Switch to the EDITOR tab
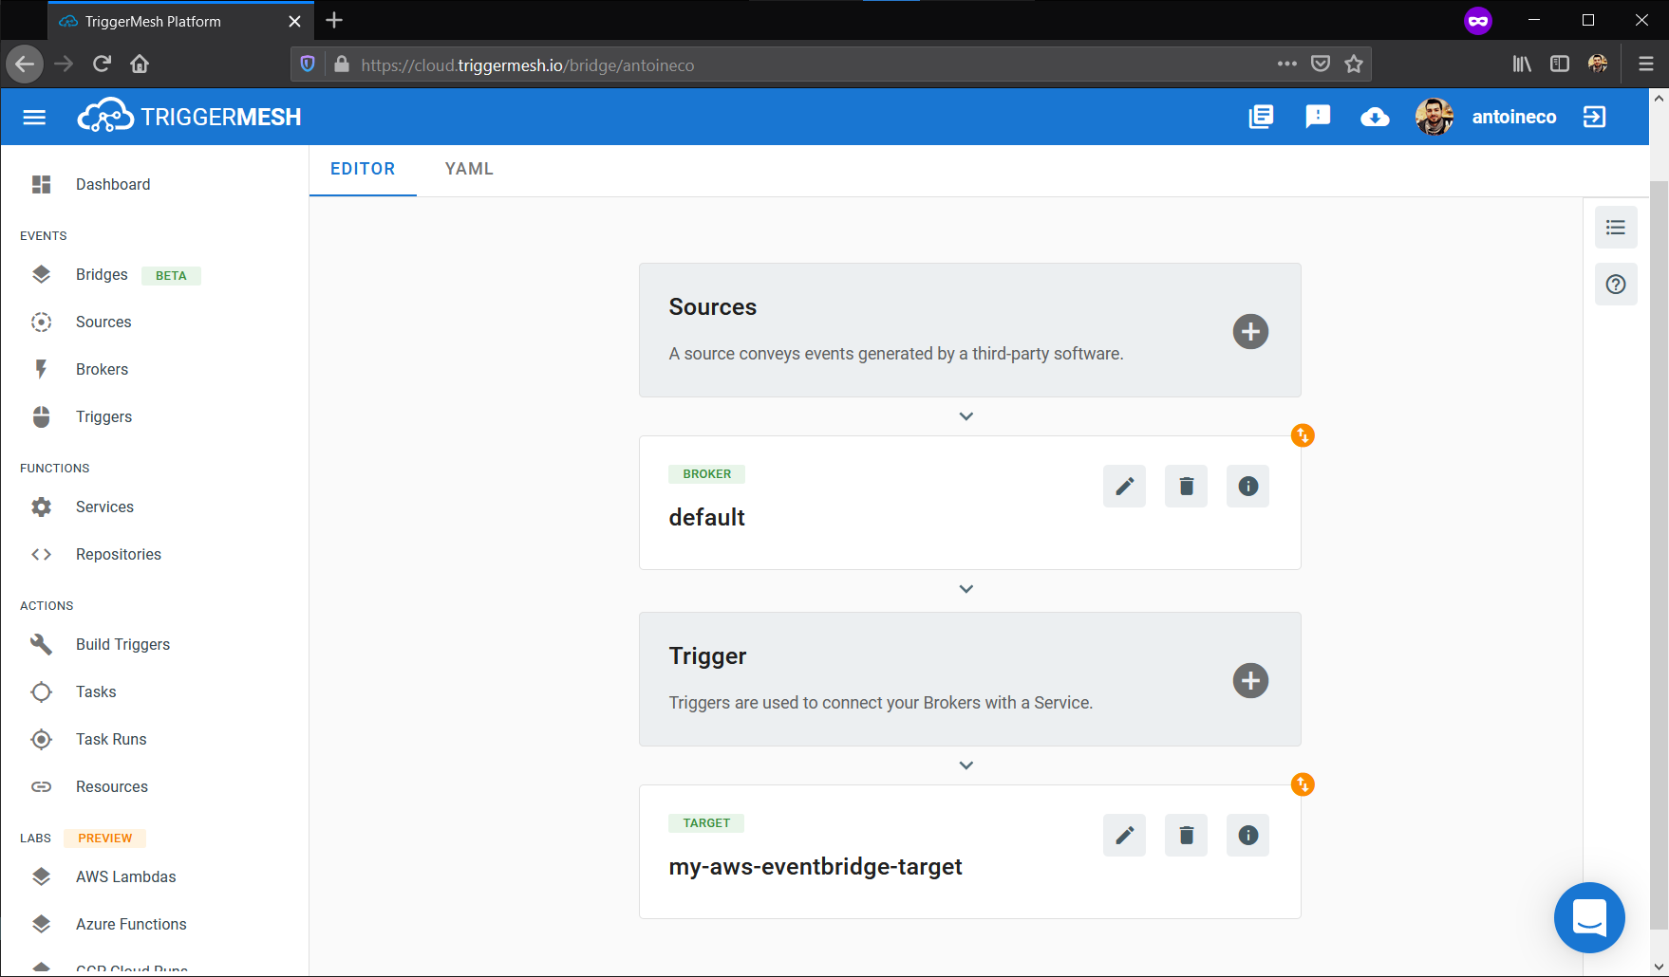This screenshot has width=1669, height=977. (x=363, y=169)
